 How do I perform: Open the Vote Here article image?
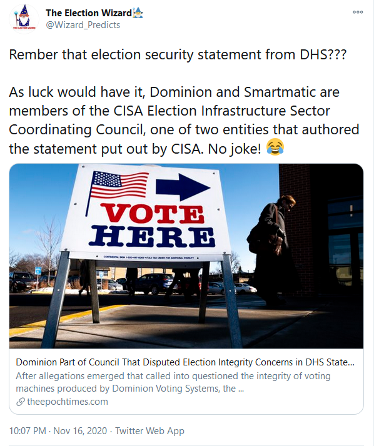[186, 256]
